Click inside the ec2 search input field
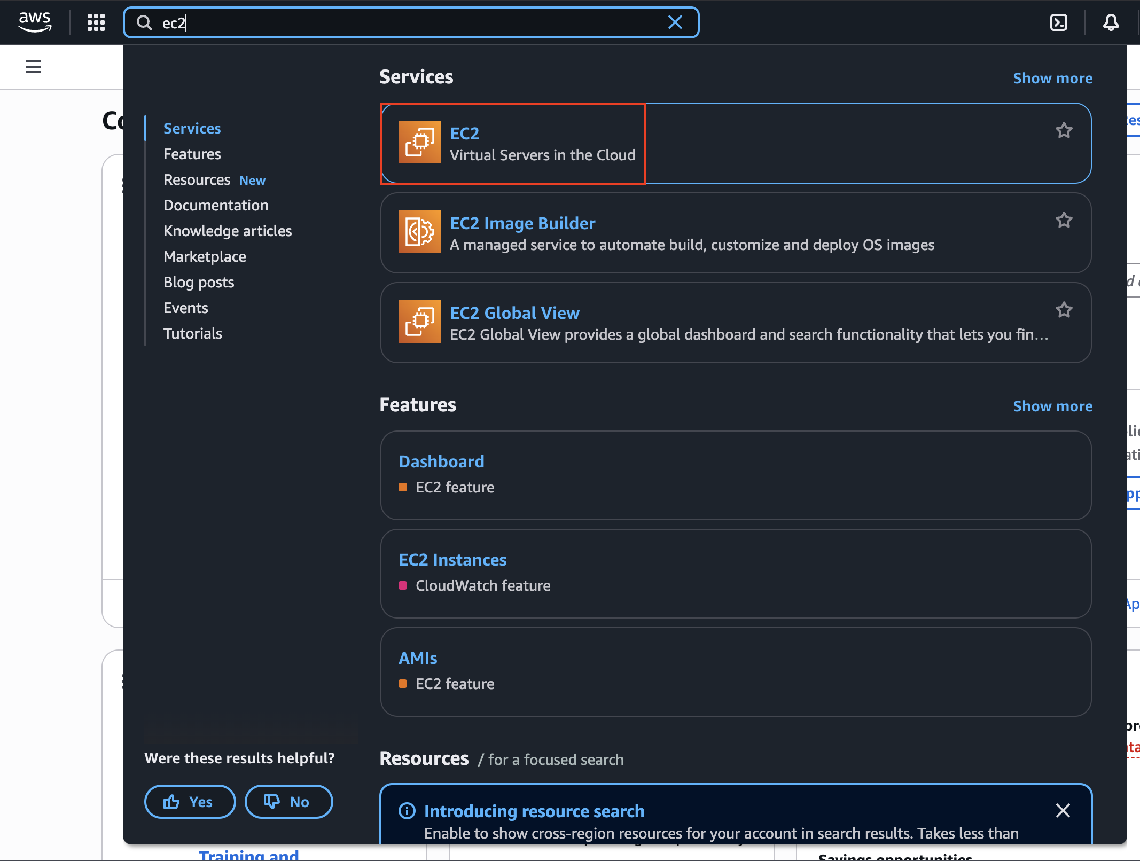This screenshot has height=861, width=1140. (374, 22)
